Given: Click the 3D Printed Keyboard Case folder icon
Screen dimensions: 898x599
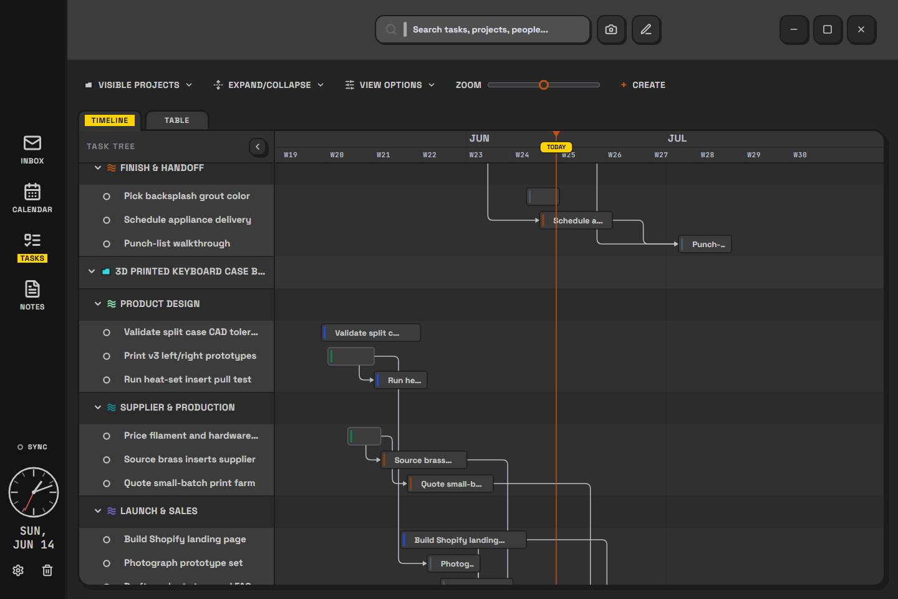Looking at the screenshot, I should pyautogui.click(x=106, y=271).
